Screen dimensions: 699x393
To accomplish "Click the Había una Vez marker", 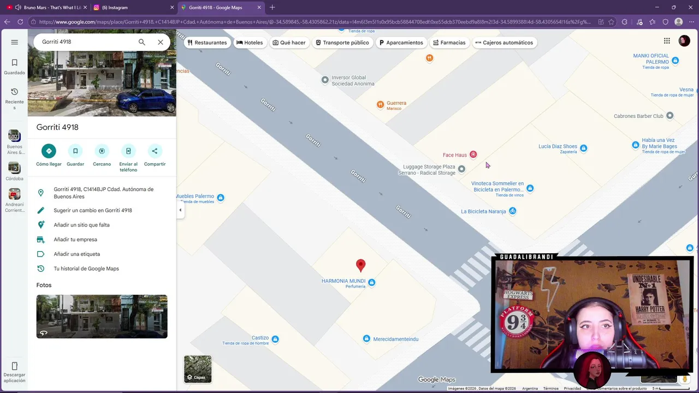I will 635,145.
